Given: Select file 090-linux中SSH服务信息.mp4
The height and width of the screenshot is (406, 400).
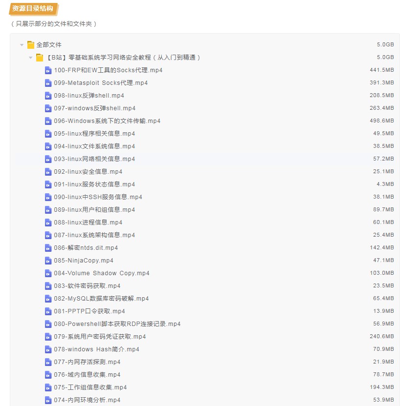Looking at the screenshot, I should [98, 197].
